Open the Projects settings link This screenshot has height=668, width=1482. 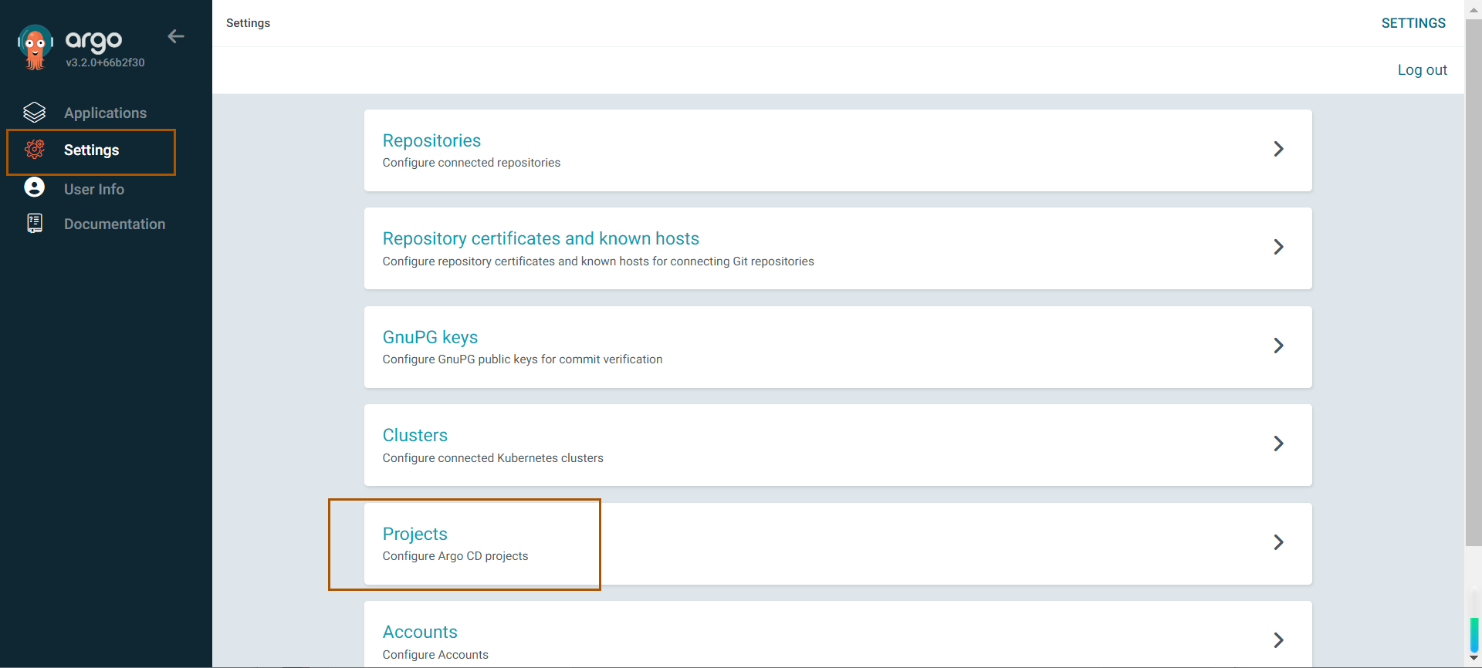point(415,534)
